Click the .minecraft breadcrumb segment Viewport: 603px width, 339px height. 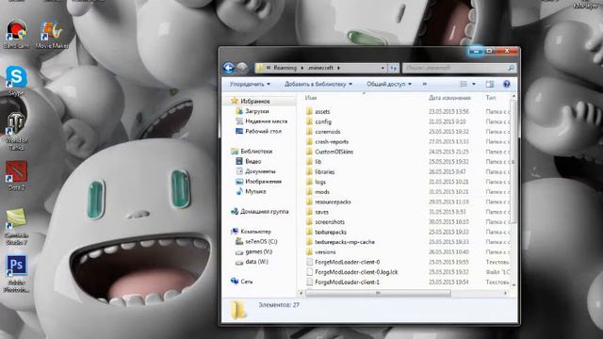pos(320,68)
